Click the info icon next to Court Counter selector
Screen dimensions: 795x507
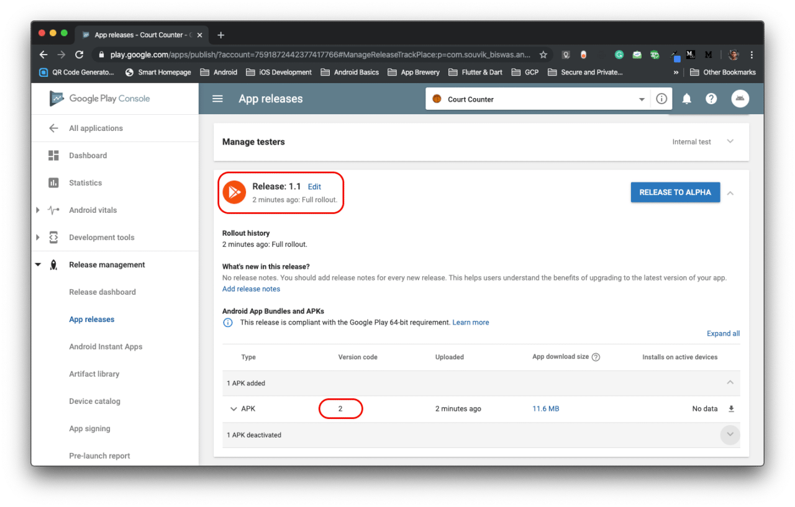661,99
